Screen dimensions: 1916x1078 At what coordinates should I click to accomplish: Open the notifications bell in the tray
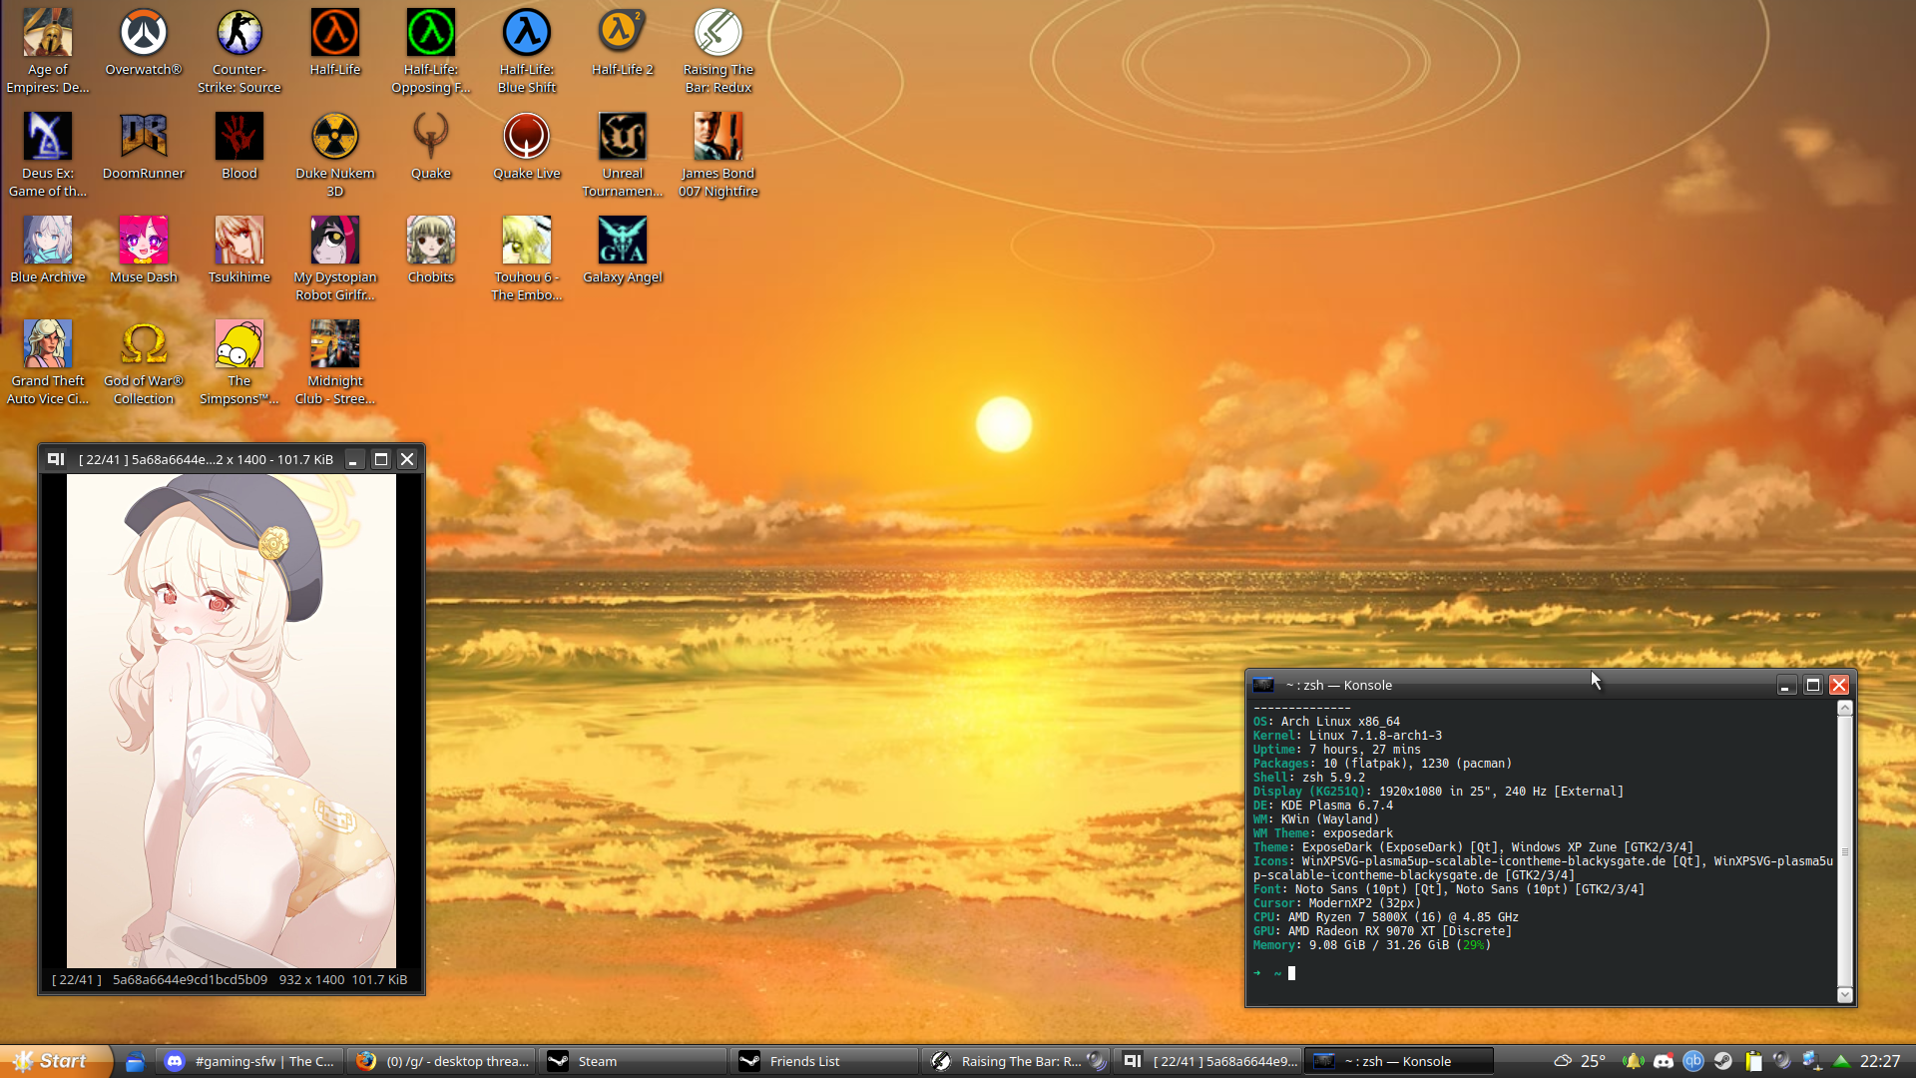click(1634, 1061)
